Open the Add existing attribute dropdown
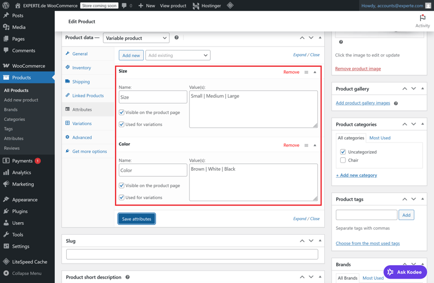 coord(177,55)
